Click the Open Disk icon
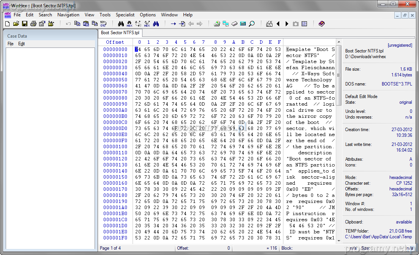 (x=217, y=24)
